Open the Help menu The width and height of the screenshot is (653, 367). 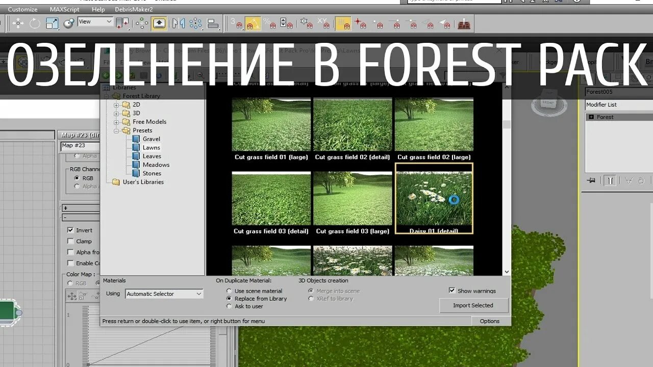click(98, 9)
